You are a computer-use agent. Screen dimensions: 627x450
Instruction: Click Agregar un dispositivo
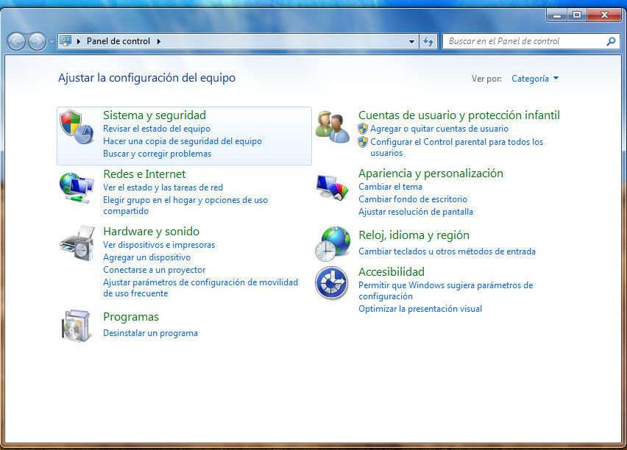(146, 257)
